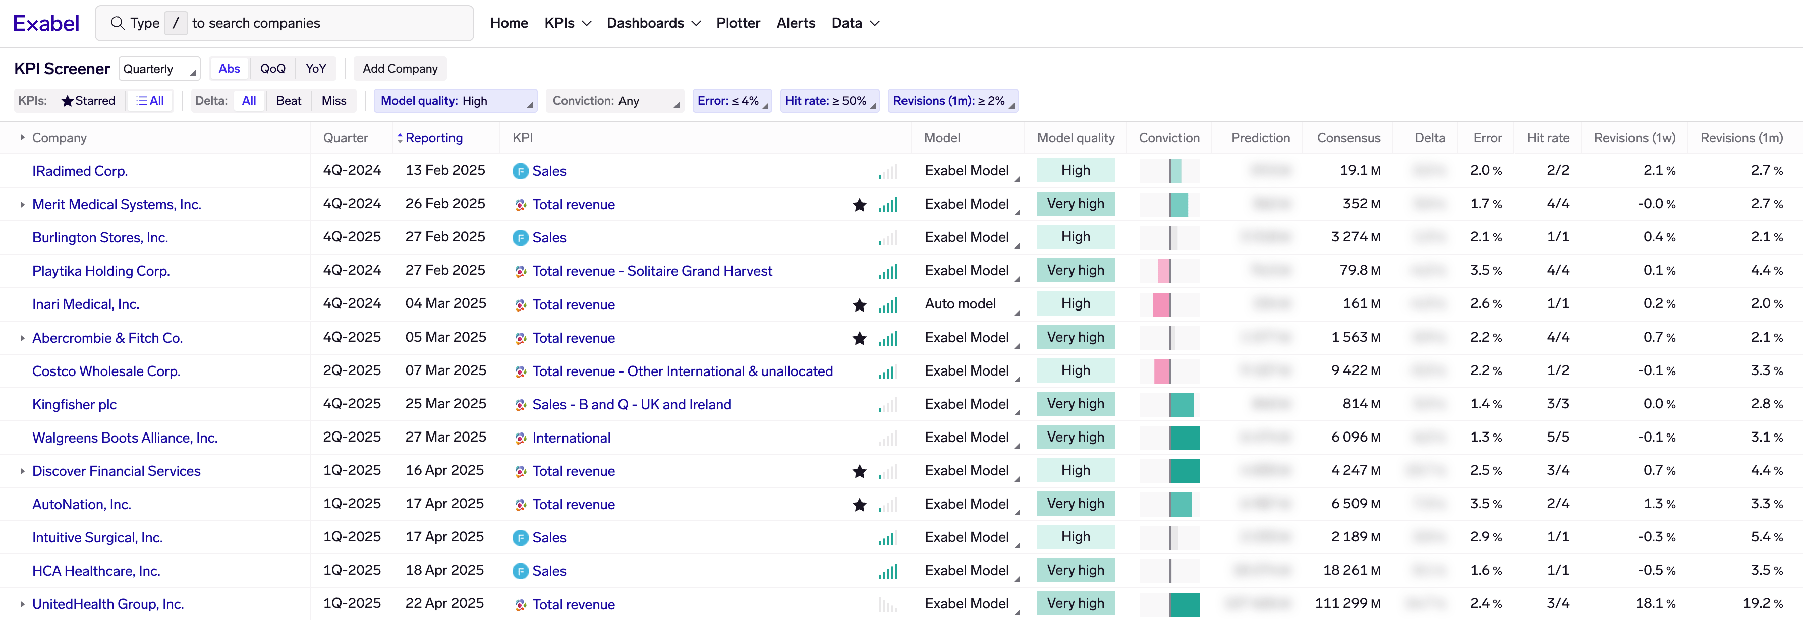1803x620 pixels.
Task: Click signal bars icon in UnitedHealth row
Action: (x=887, y=604)
